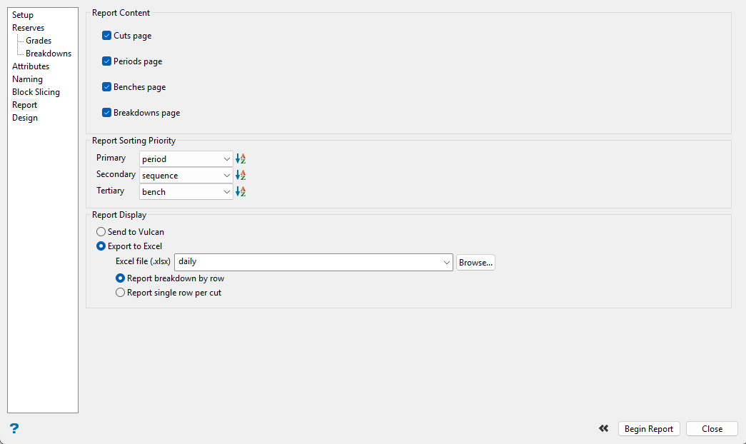Open the Block Slicing section

click(x=36, y=92)
